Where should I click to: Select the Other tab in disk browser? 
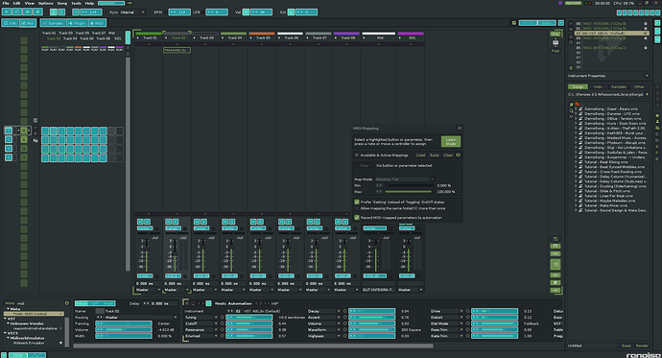point(639,86)
